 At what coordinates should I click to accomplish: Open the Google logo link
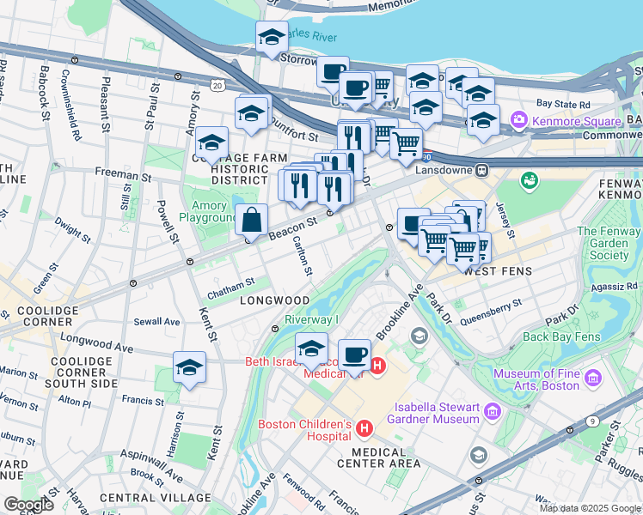28,505
